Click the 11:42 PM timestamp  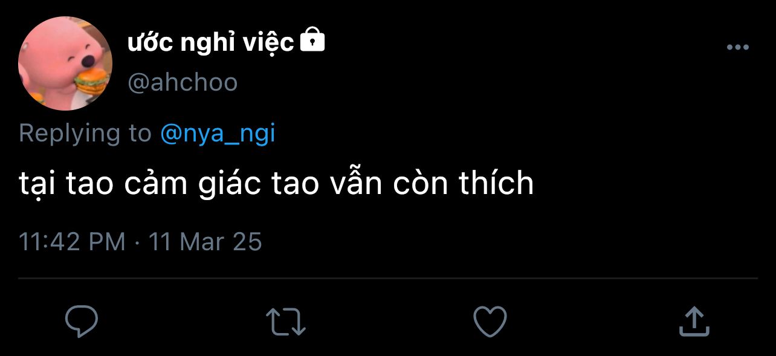[x=72, y=242]
